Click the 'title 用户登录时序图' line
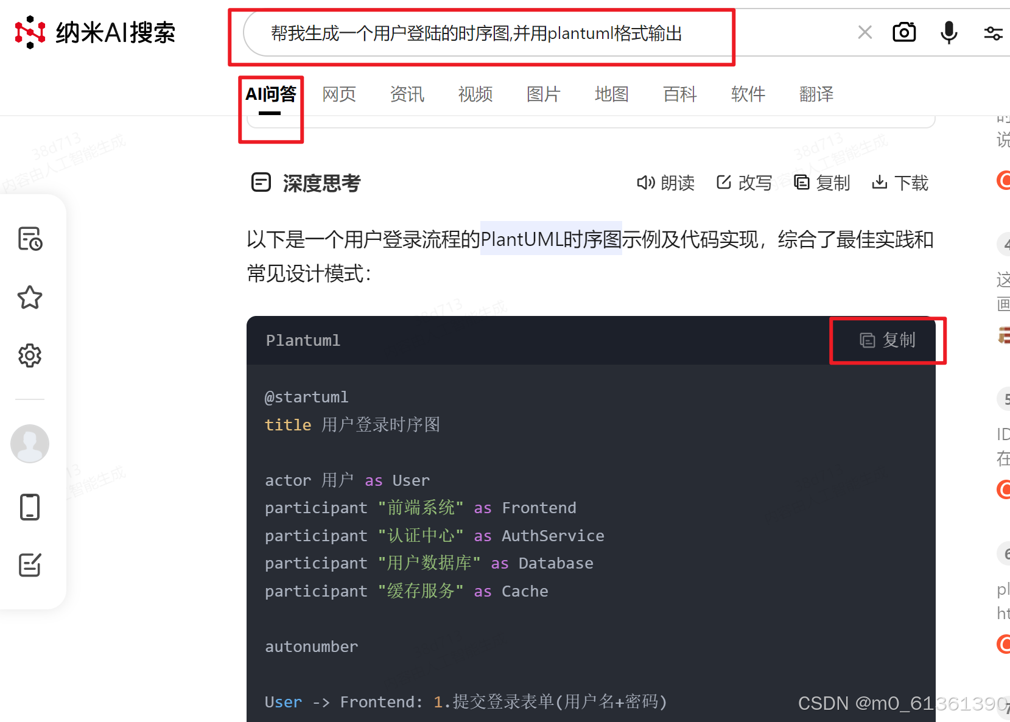This screenshot has width=1010, height=722. [352, 425]
